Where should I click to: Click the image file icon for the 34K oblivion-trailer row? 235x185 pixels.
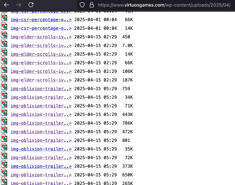tap(4, 95)
